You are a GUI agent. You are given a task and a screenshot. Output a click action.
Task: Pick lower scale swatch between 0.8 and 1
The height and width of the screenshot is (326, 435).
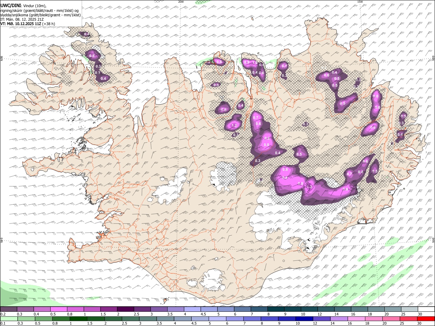click(61, 319)
